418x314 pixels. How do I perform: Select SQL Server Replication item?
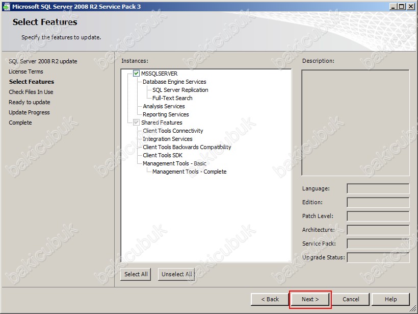point(180,90)
